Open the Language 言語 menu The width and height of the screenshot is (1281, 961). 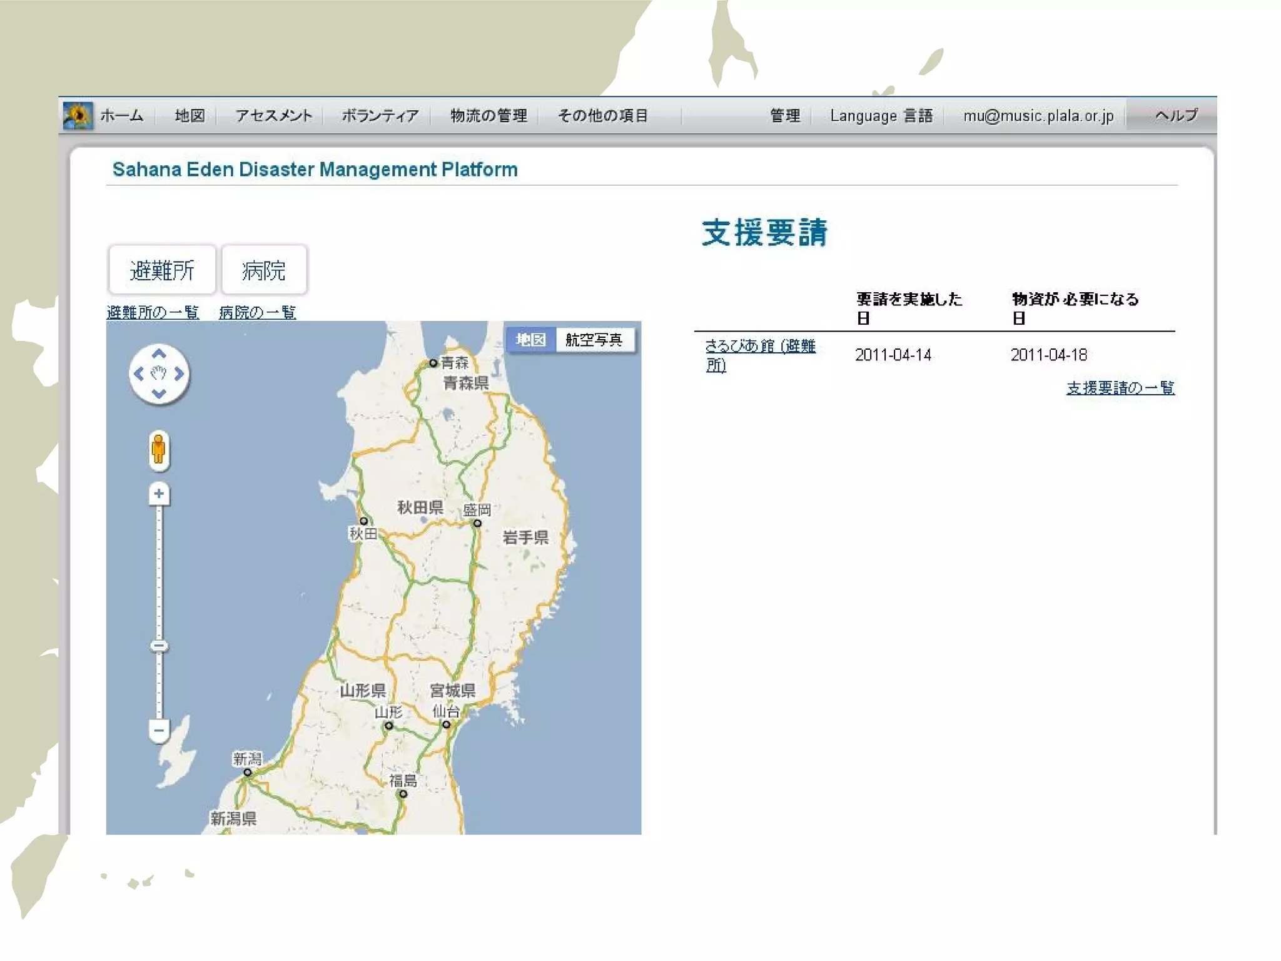tap(881, 116)
